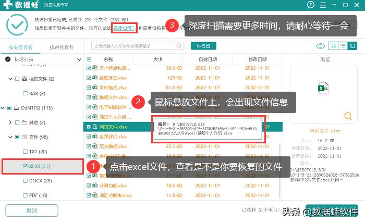Open the 筛选器 filter button

click(203, 46)
